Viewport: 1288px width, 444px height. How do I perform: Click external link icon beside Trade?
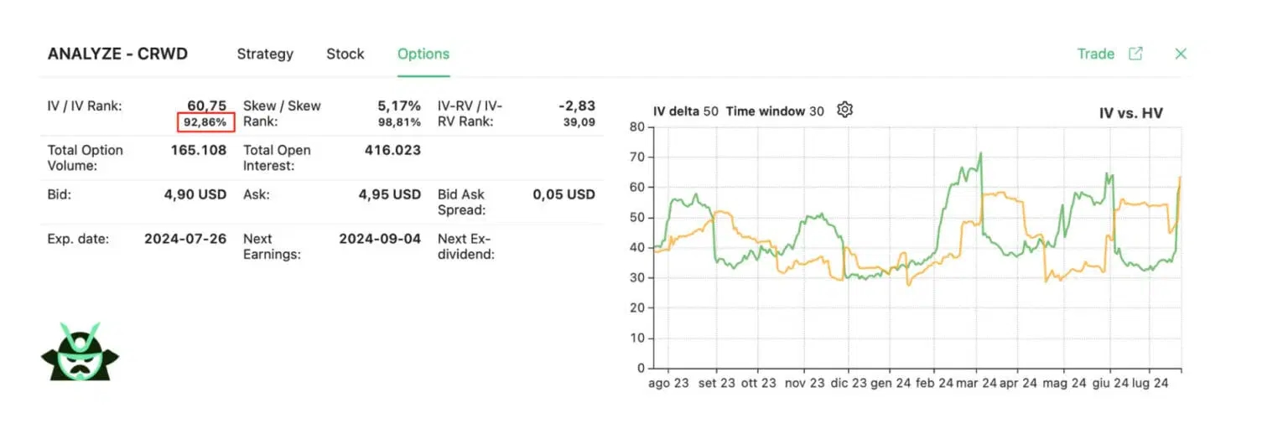(x=1135, y=54)
